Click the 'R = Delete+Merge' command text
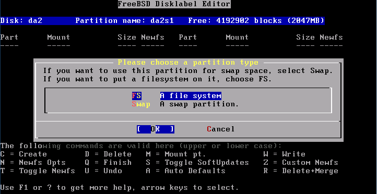The image size is (377, 194). pos(301,171)
